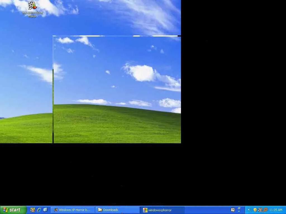The width and height of the screenshot is (286, 214).
Task: Click the first Quick Launch icon beside Start
Action: [32, 210]
